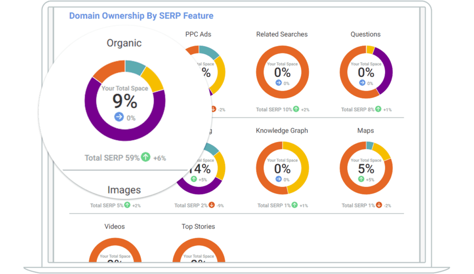Click the red down arrow showing -2% under Maps

point(379,205)
